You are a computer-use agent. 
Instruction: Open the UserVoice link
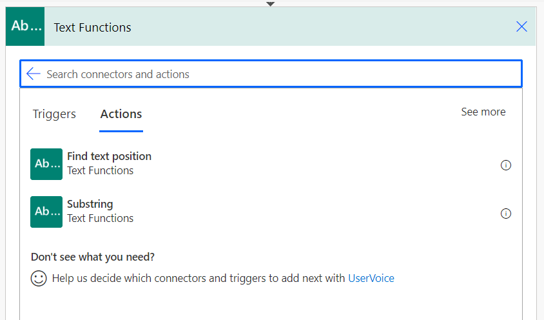coord(371,279)
